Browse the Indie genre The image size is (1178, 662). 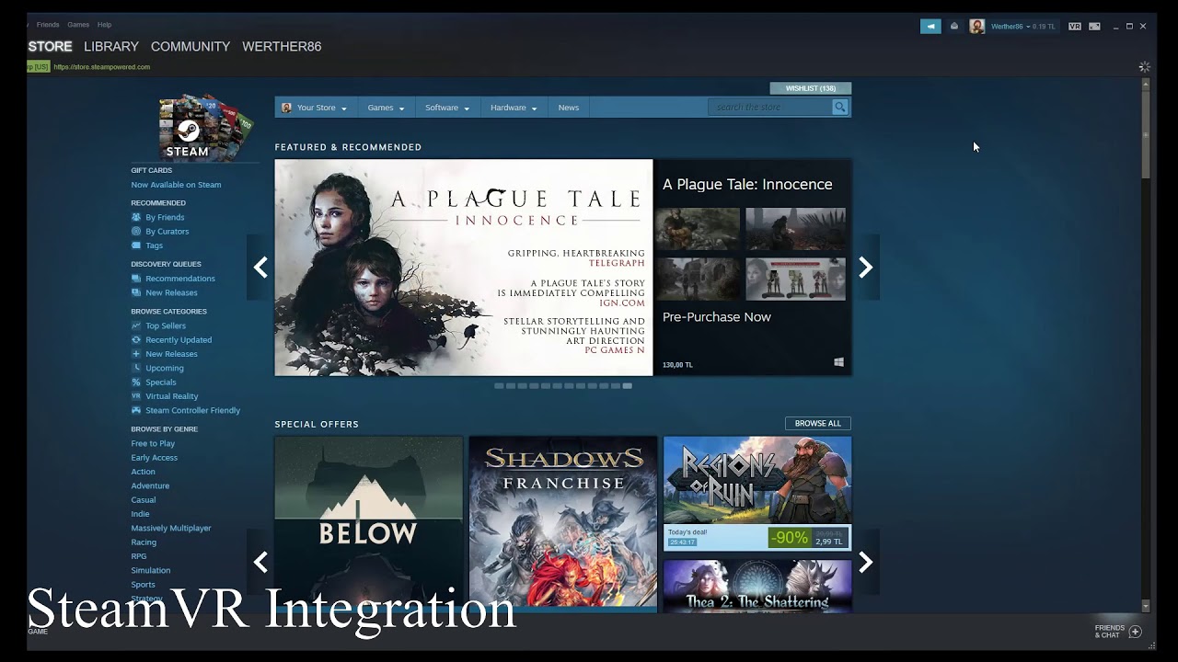click(140, 514)
